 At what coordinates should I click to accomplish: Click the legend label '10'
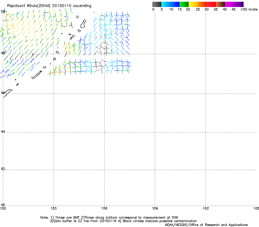tap(171, 9)
